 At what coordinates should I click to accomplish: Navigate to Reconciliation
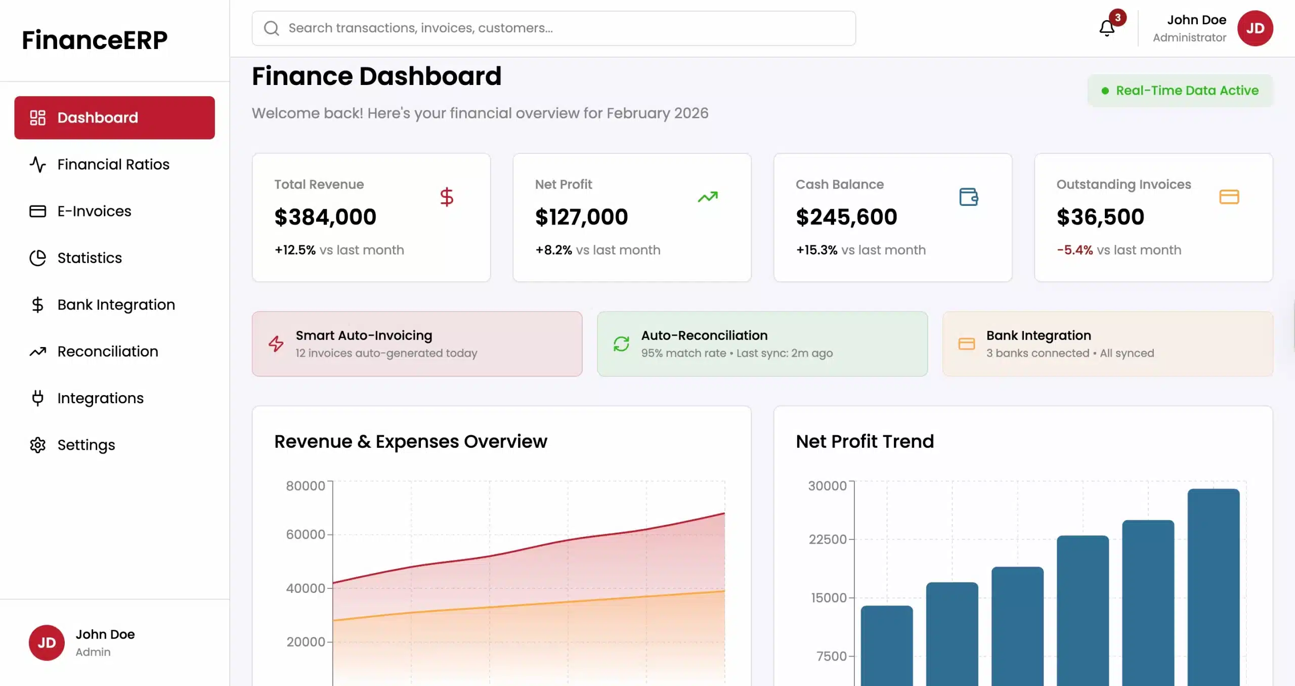tap(107, 352)
